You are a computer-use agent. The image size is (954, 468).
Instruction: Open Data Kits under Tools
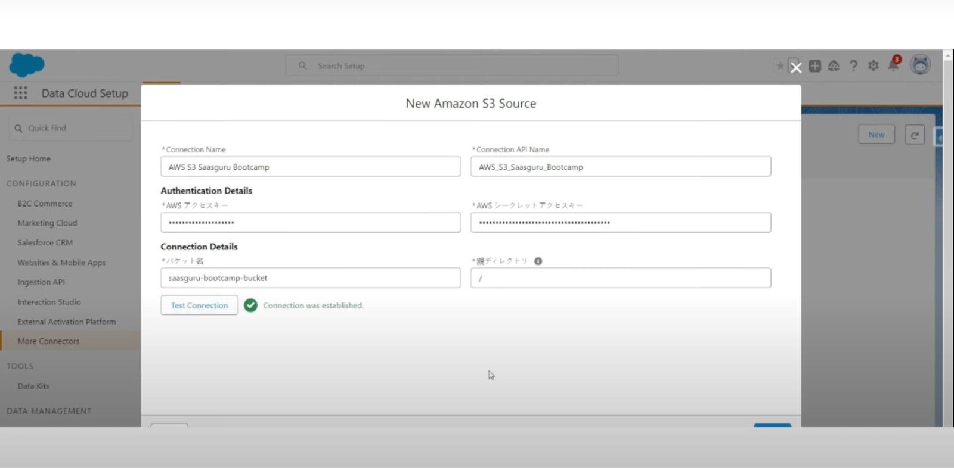coord(33,386)
